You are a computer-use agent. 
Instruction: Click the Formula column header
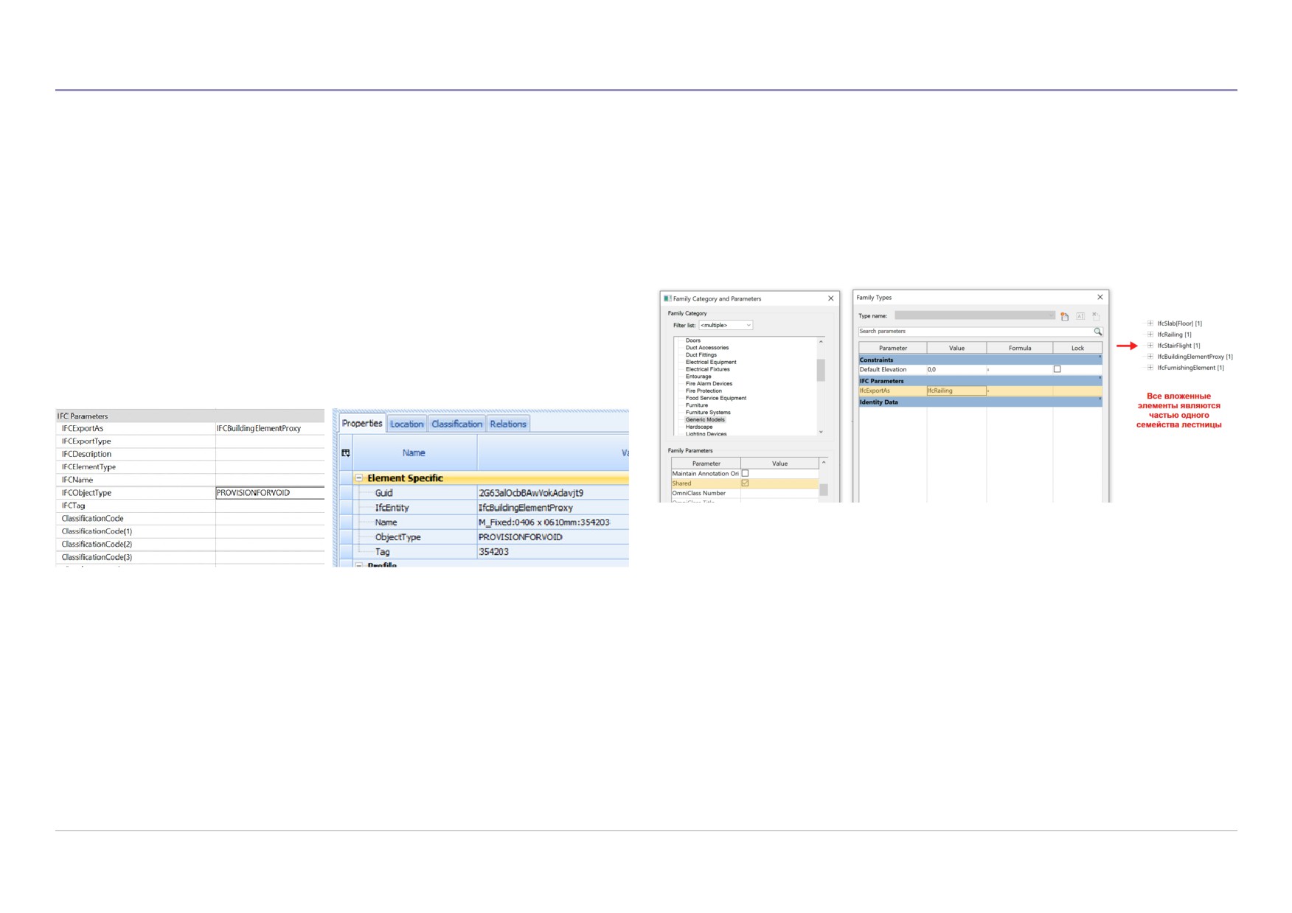pos(1020,348)
